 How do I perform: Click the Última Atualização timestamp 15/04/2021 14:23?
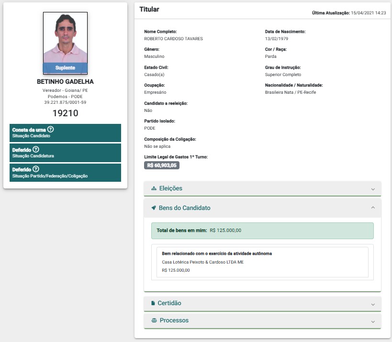click(x=369, y=13)
